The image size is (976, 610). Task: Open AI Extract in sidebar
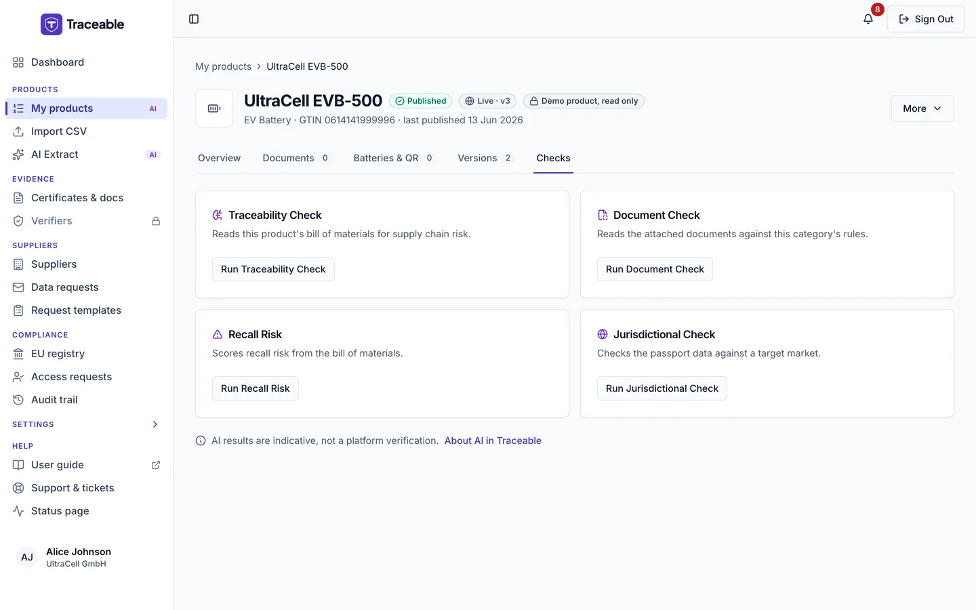coord(86,155)
